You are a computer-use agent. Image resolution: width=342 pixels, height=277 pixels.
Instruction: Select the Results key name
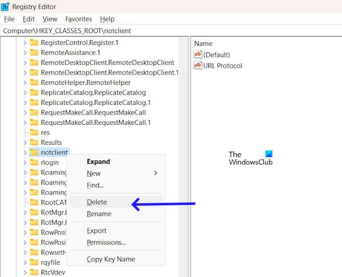[51, 142]
